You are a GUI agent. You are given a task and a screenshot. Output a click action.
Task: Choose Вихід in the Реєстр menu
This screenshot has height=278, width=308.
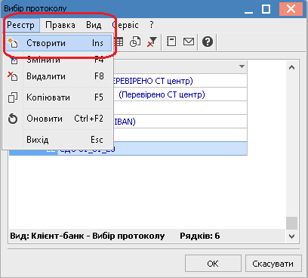[58, 140]
